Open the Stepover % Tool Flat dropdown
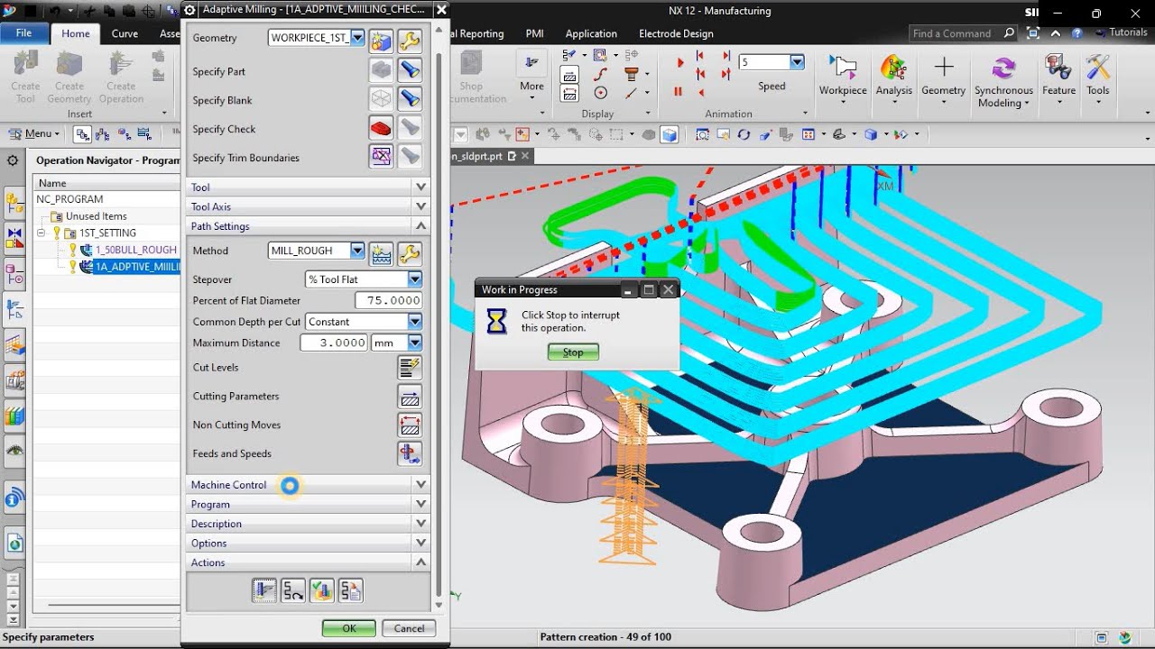Image resolution: width=1155 pixels, height=649 pixels. tap(414, 279)
